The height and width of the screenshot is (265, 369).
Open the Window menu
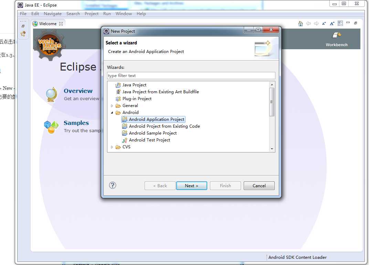(124, 14)
